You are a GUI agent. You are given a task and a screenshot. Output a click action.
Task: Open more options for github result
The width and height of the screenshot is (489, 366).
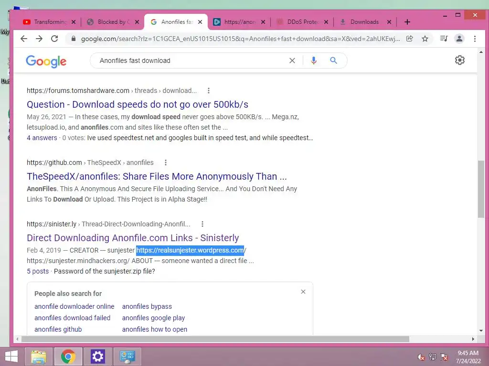pyautogui.click(x=166, y=163)
